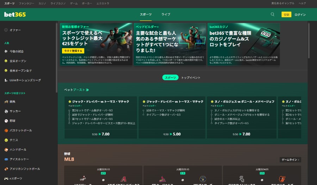Click the MLB section heading
The image size is (317, 185).
coord(69,159)
